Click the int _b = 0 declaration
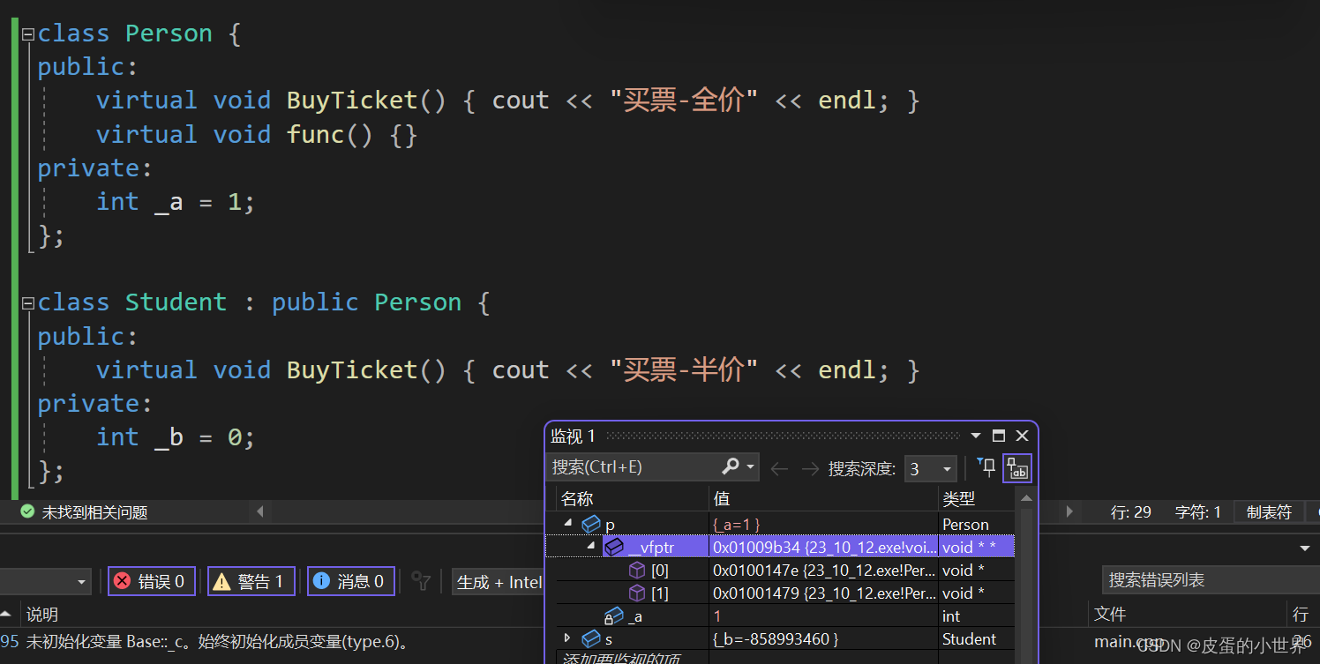Viewport: 1320px width, 664px height. 176,437
